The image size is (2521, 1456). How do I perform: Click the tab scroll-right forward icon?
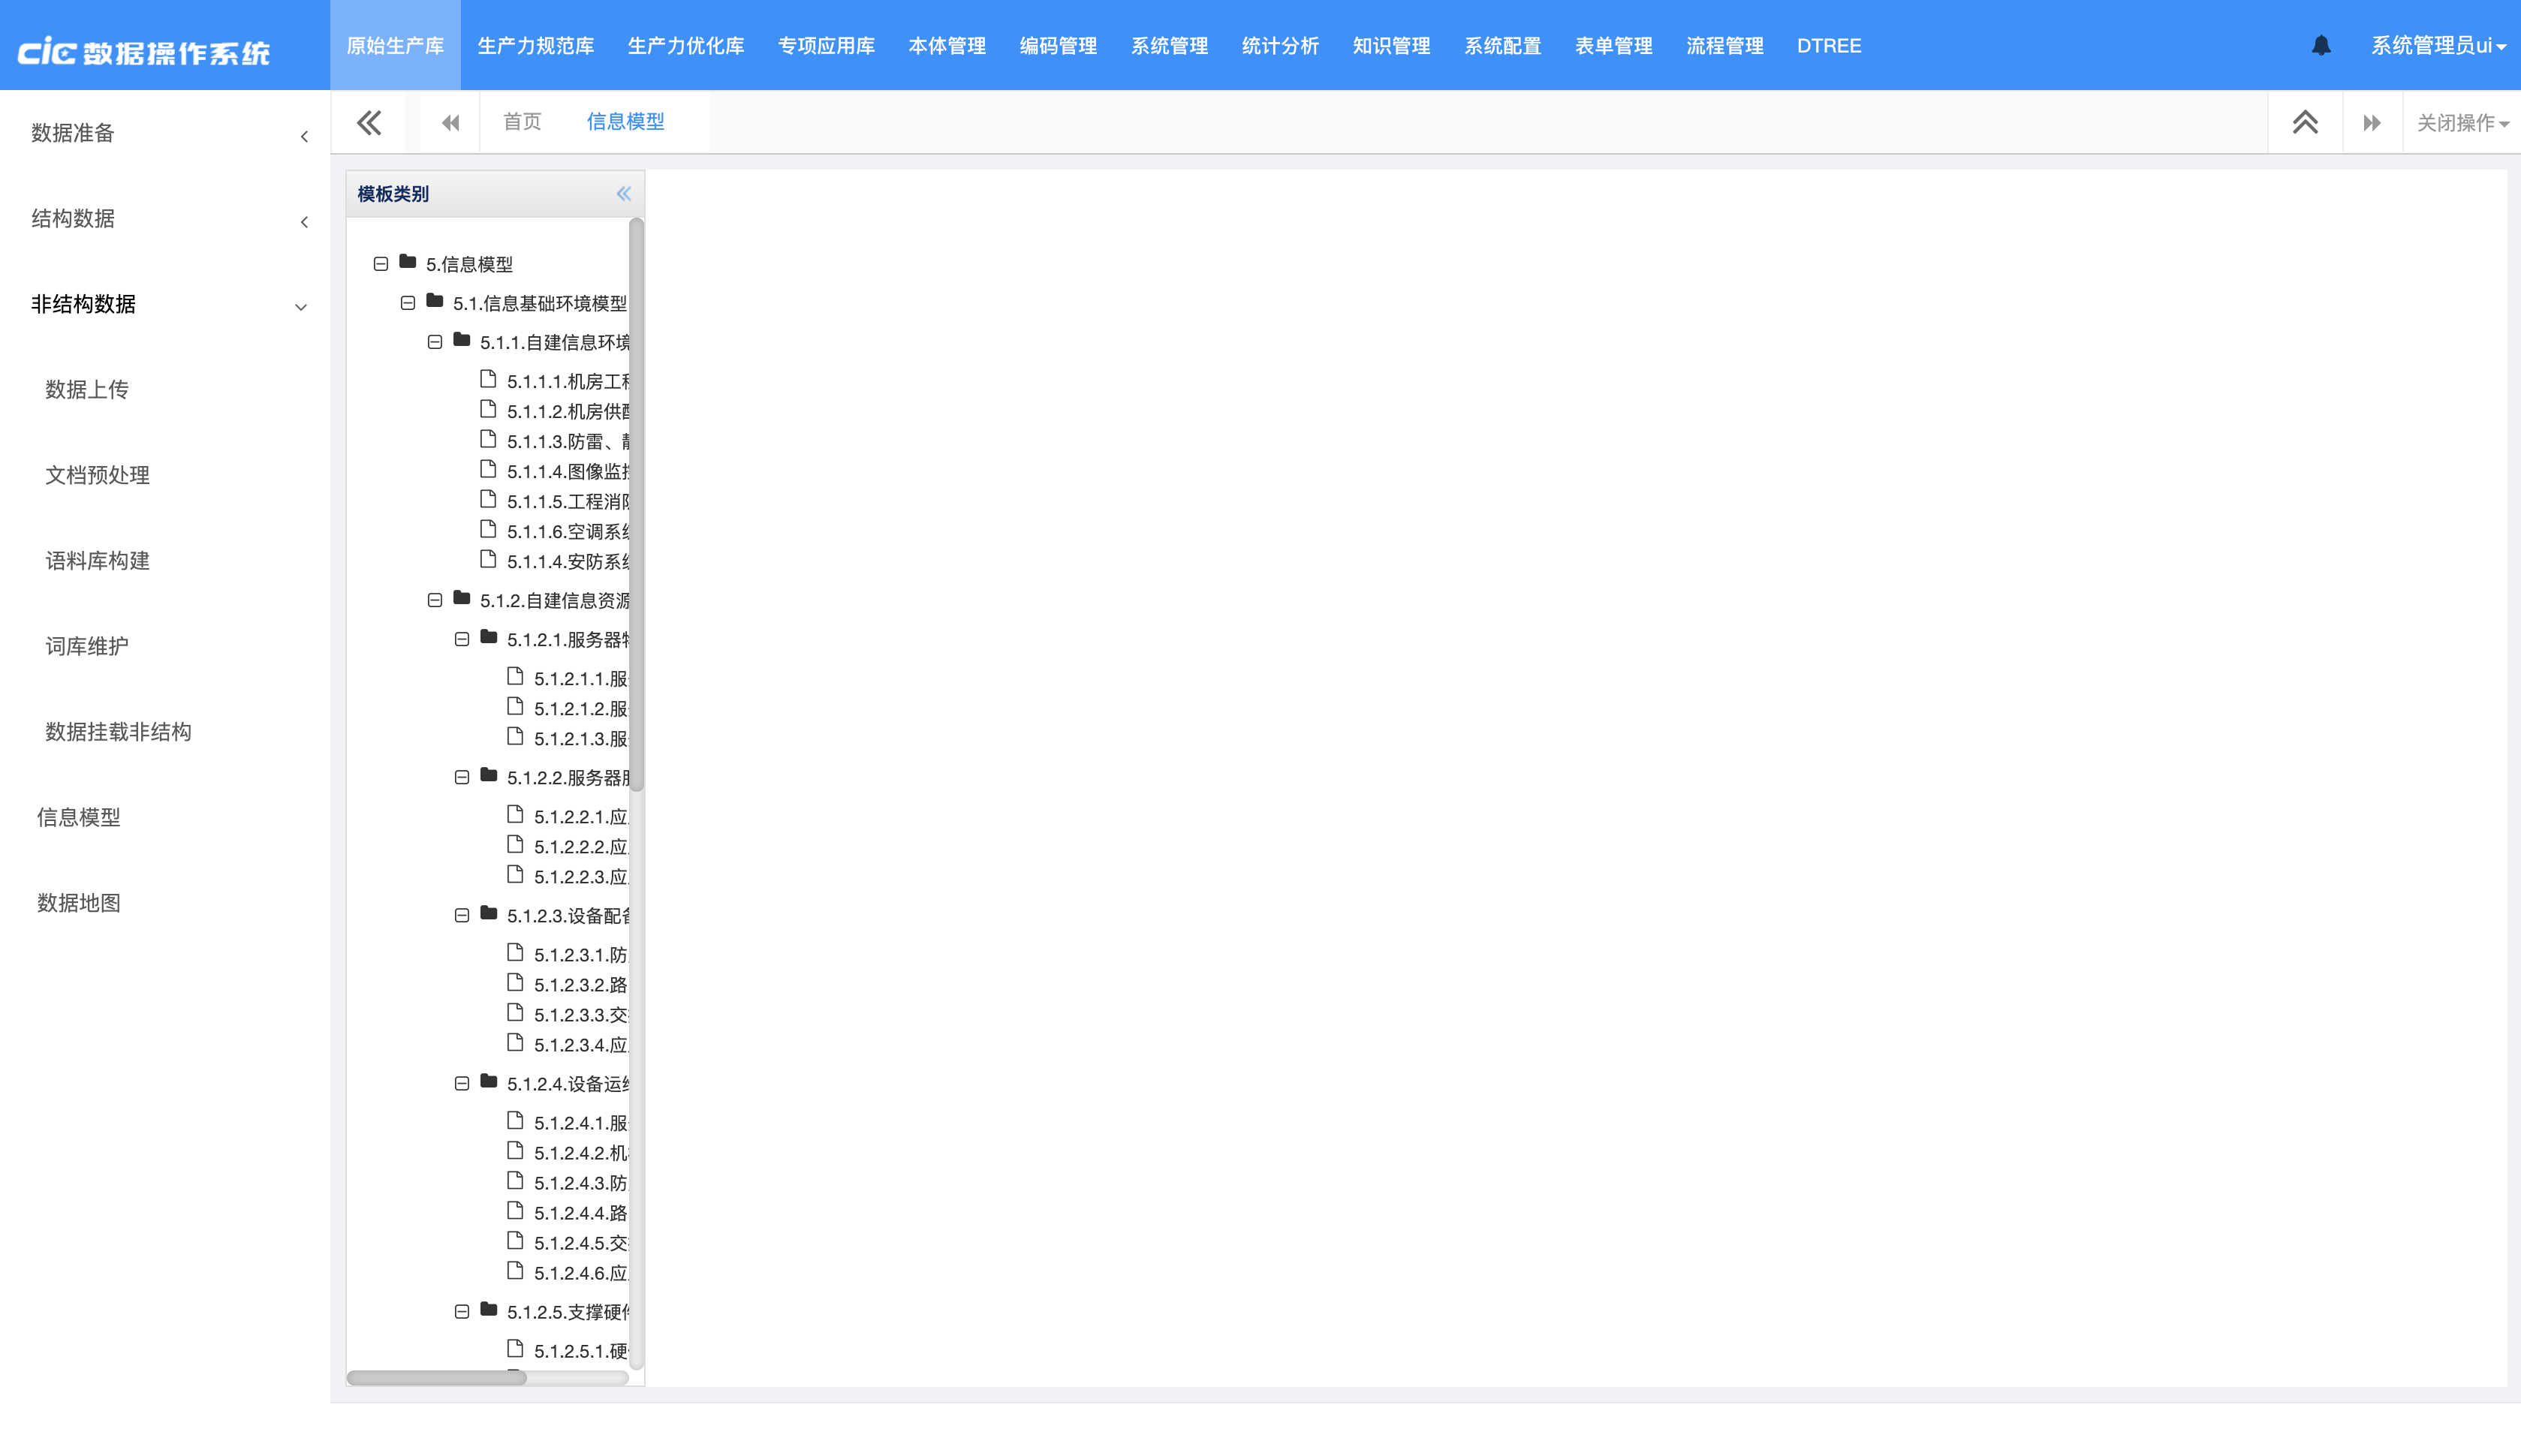pos(2371,122)
